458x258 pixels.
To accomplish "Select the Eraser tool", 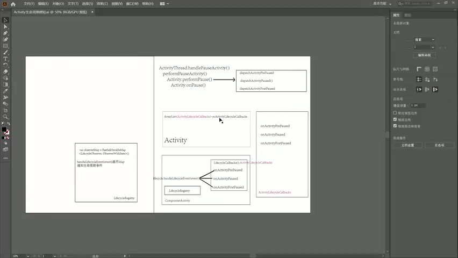I will click(5, 71).
